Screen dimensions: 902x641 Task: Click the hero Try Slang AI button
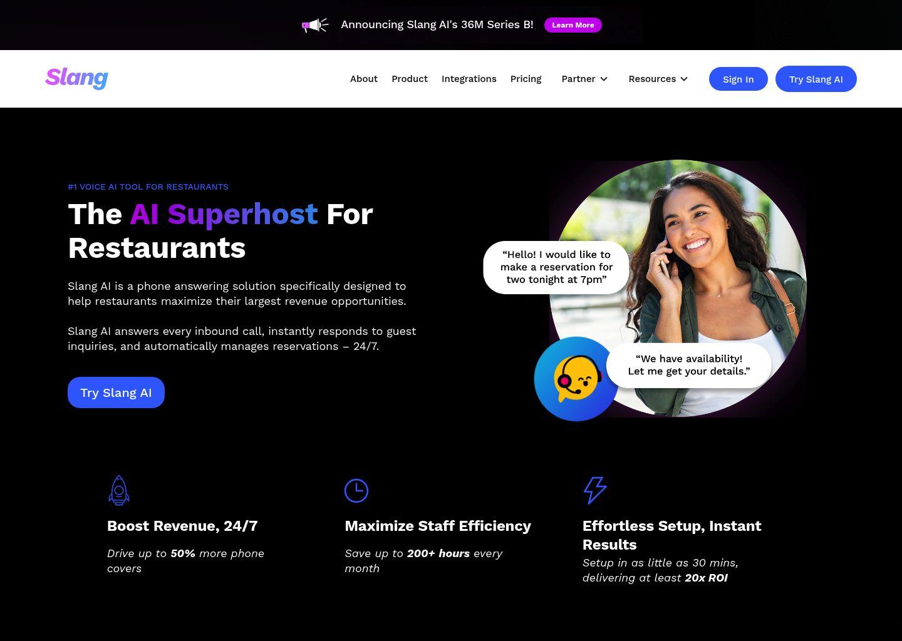116,392
